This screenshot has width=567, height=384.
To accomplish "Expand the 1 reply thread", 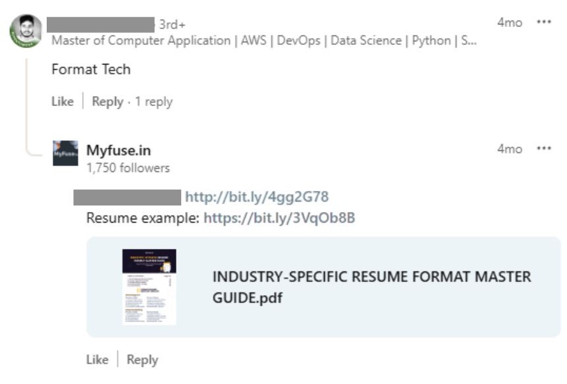I will click(153, 101).
